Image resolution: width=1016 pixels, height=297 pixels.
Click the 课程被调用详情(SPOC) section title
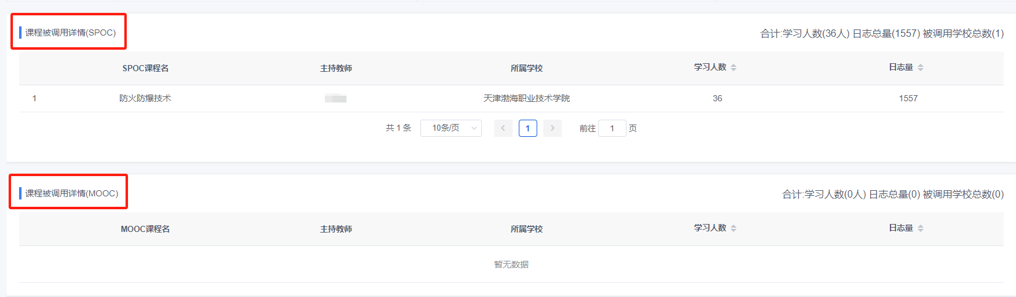(x=70, y=33)
